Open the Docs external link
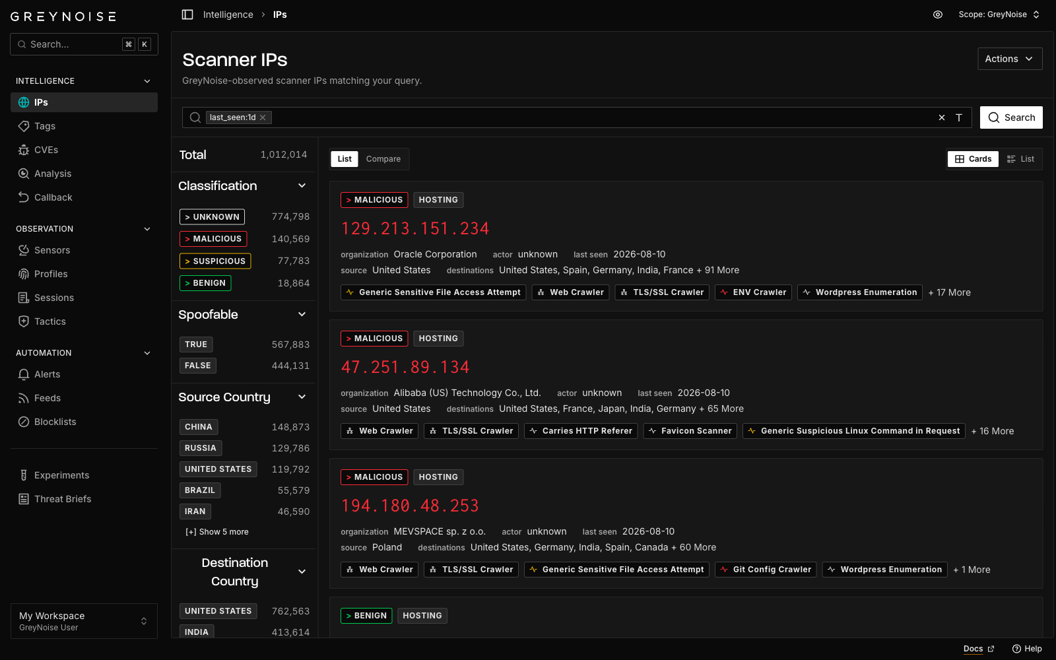The image size is (1056, 660). 979,649
